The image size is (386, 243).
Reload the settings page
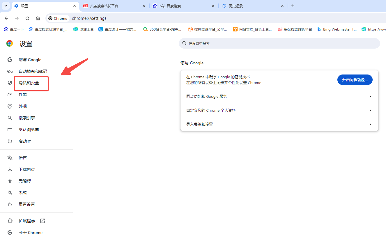coord(27,18)
